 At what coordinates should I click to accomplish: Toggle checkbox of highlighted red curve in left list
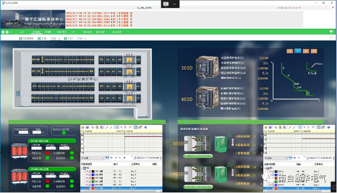(90, 188)
